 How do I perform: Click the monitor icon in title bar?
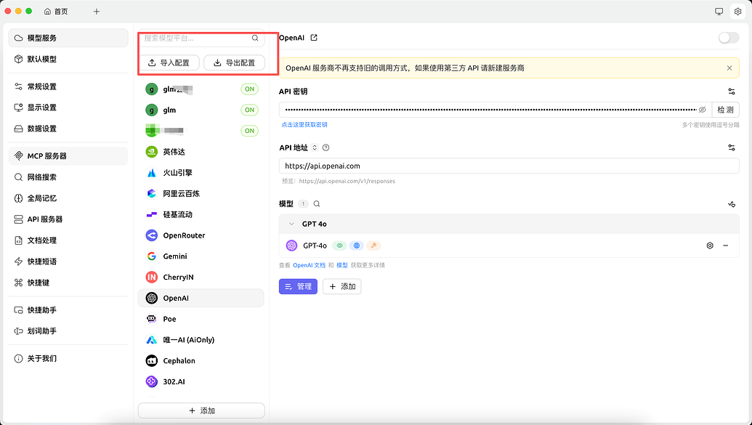click(719, 12)
